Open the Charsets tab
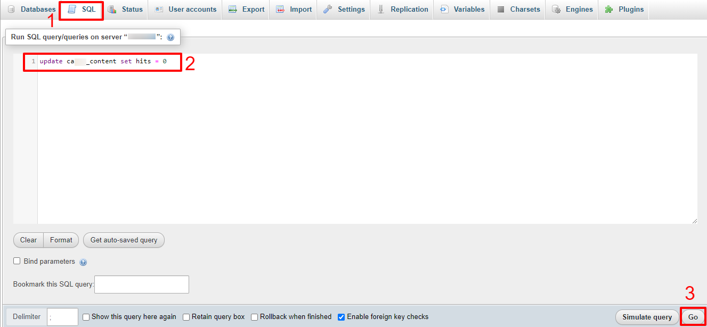 [x=518, y=10]
